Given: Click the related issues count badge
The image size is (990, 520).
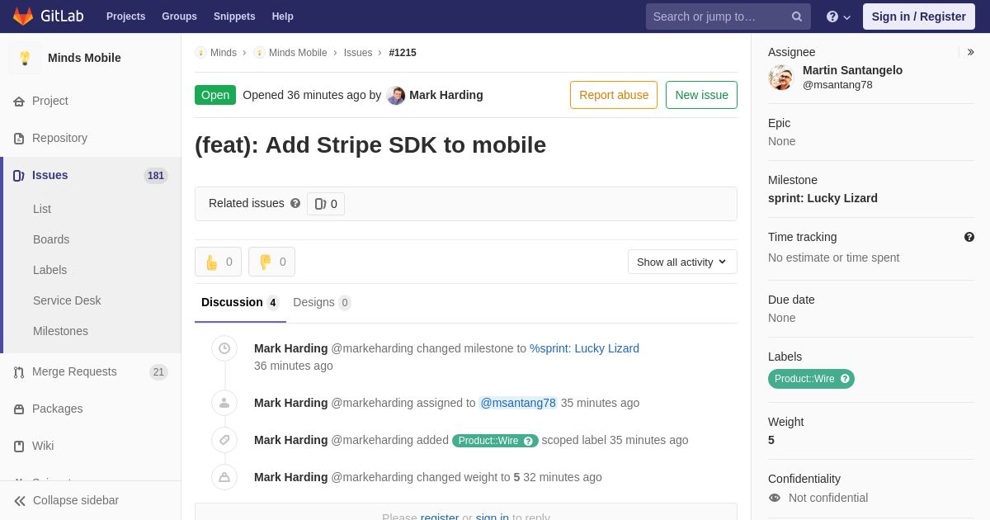Looking at the screenshot, I should tap(326, 204).
